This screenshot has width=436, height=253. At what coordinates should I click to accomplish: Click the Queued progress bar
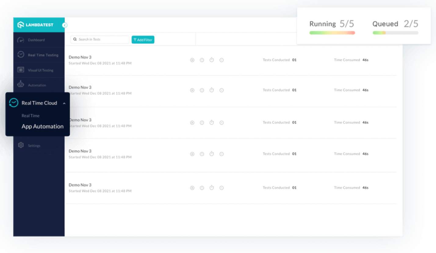tap(395, 33)
